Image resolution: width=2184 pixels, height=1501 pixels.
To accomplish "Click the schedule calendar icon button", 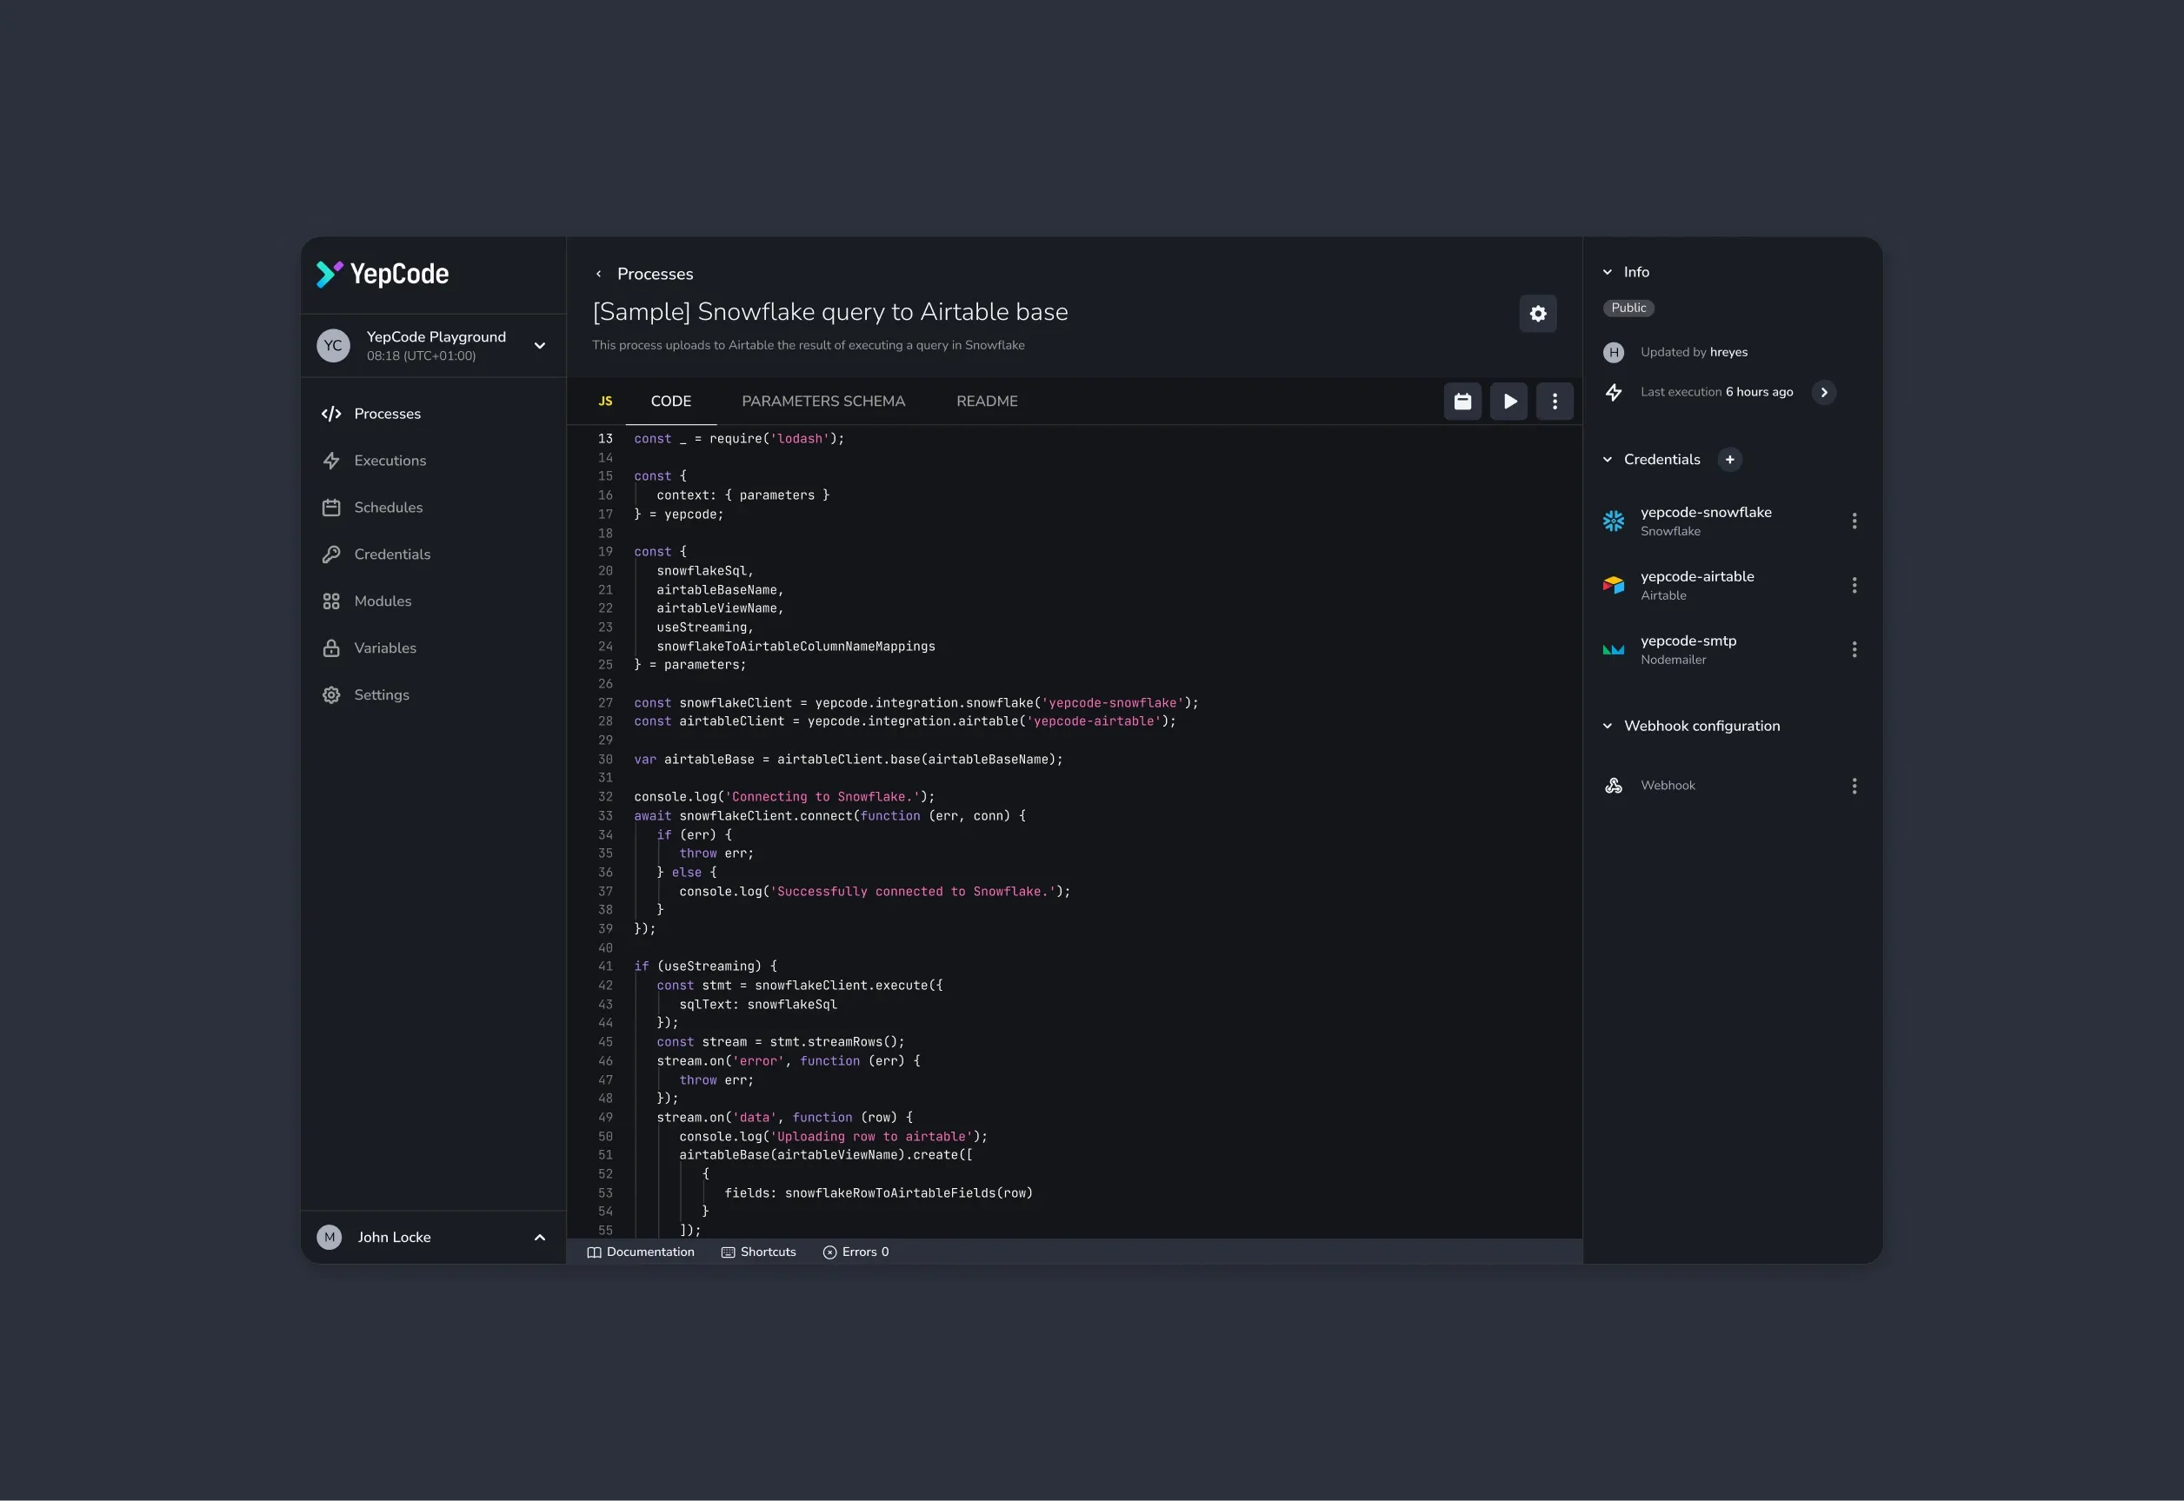I will [1462, 402].
